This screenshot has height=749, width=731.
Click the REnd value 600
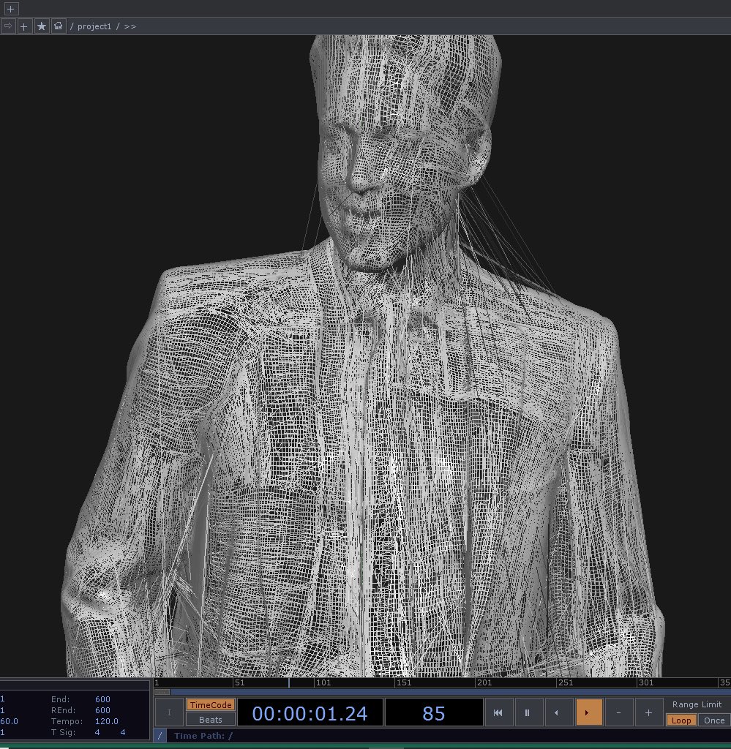102,710
